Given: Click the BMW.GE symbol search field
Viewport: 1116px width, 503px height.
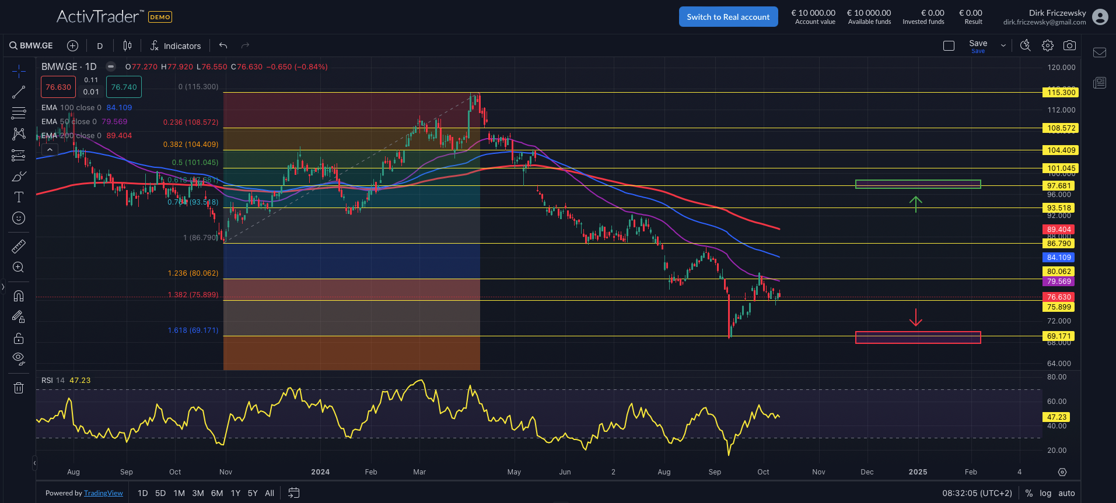Looking at the screenshot, I should coord(32,45).
